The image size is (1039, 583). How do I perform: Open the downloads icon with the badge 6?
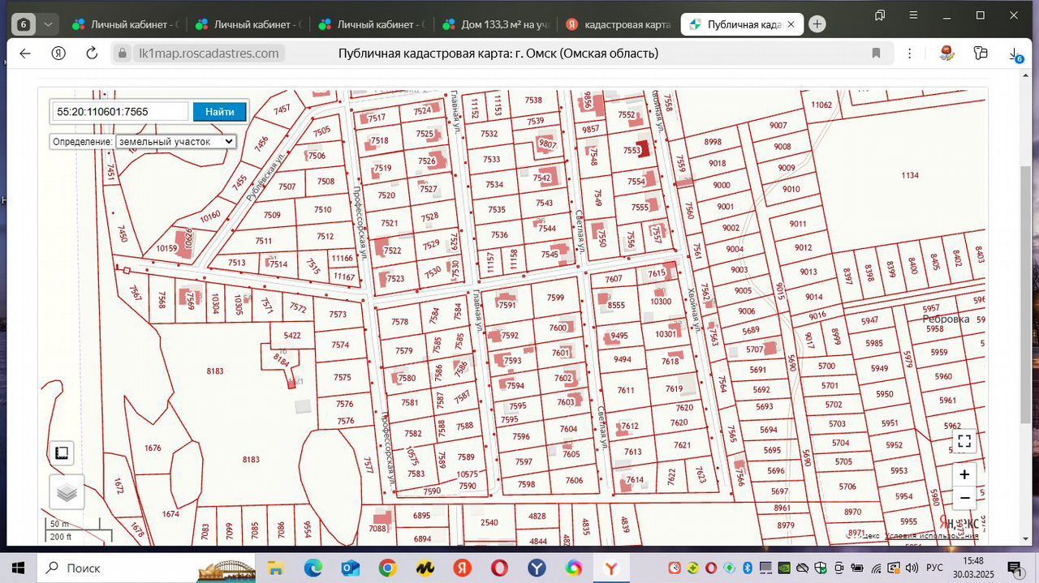click(x=1015, y=54)
